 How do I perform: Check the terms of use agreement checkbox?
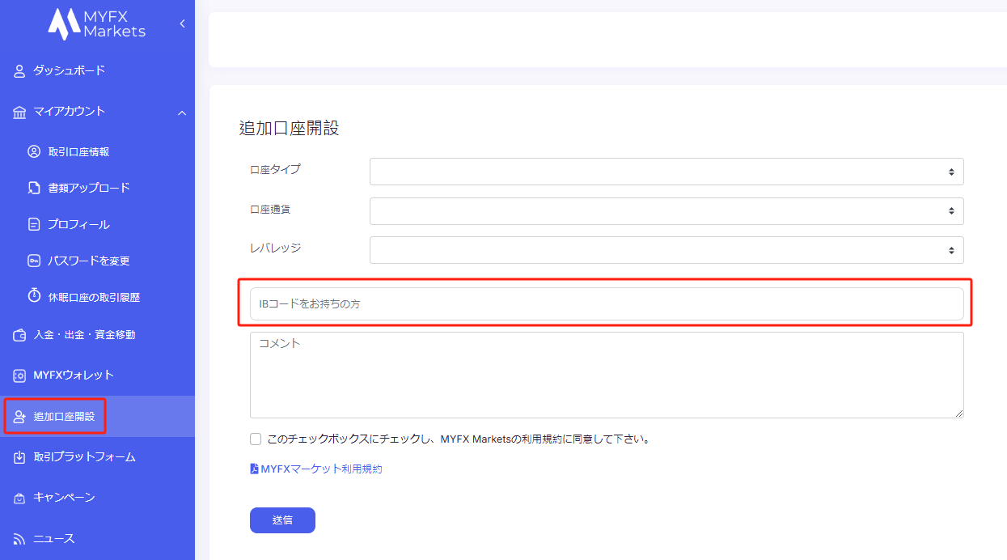pyautogui.click(x=256, y=439)
